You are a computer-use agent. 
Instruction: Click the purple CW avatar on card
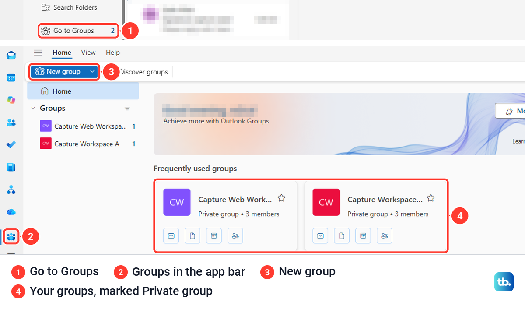point(177,202)
